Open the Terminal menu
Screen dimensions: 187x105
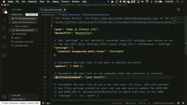65,1
